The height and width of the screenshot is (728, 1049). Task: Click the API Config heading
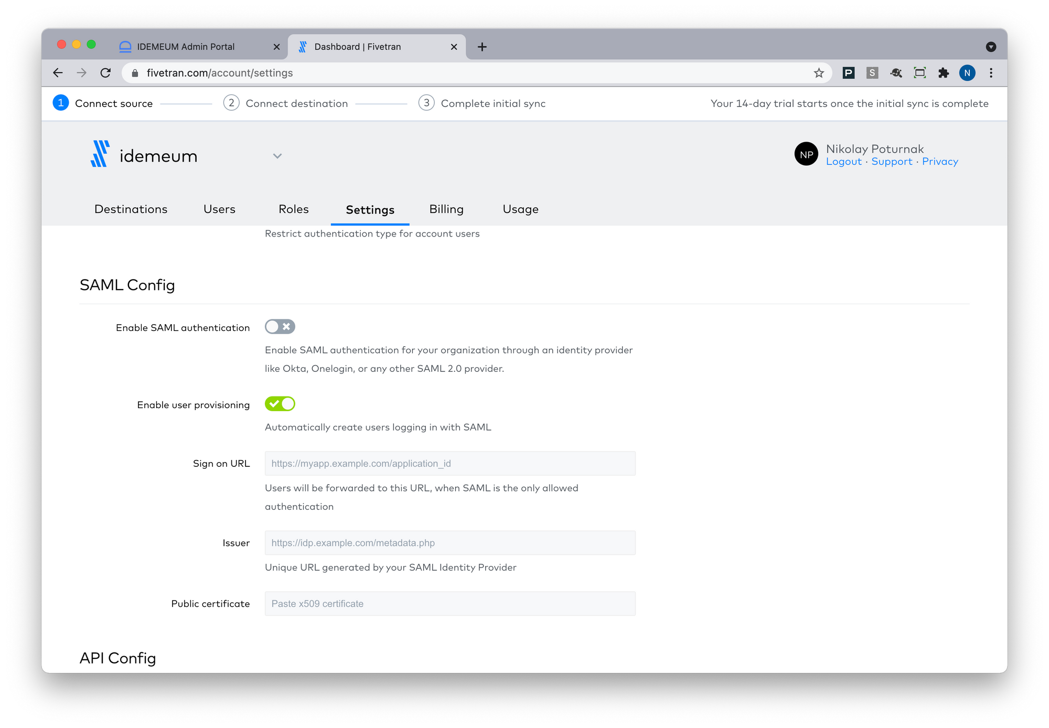tap(118, 658)
